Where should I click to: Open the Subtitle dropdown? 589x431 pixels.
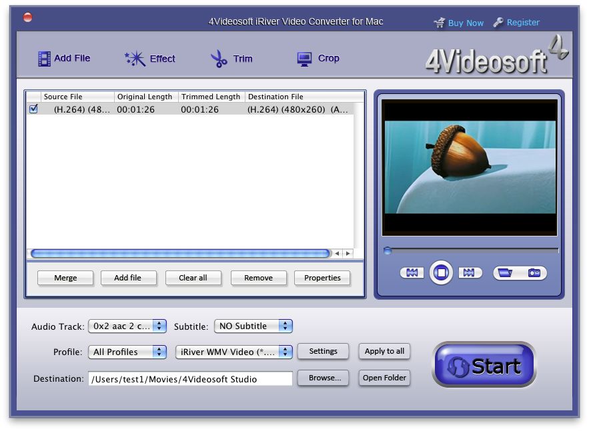[253, 326]
